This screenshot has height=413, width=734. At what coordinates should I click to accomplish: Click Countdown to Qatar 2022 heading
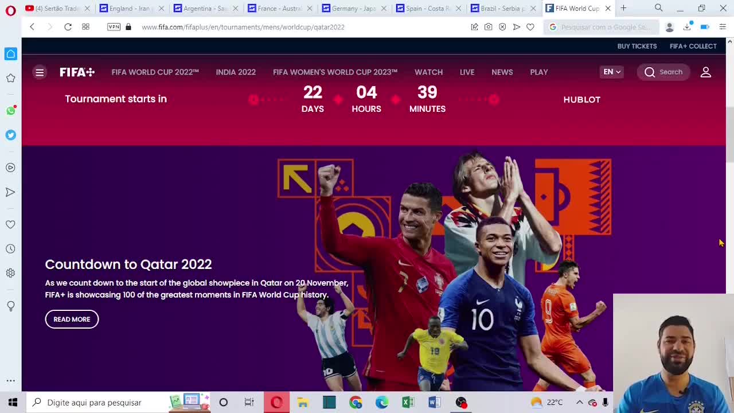[128, 264]
